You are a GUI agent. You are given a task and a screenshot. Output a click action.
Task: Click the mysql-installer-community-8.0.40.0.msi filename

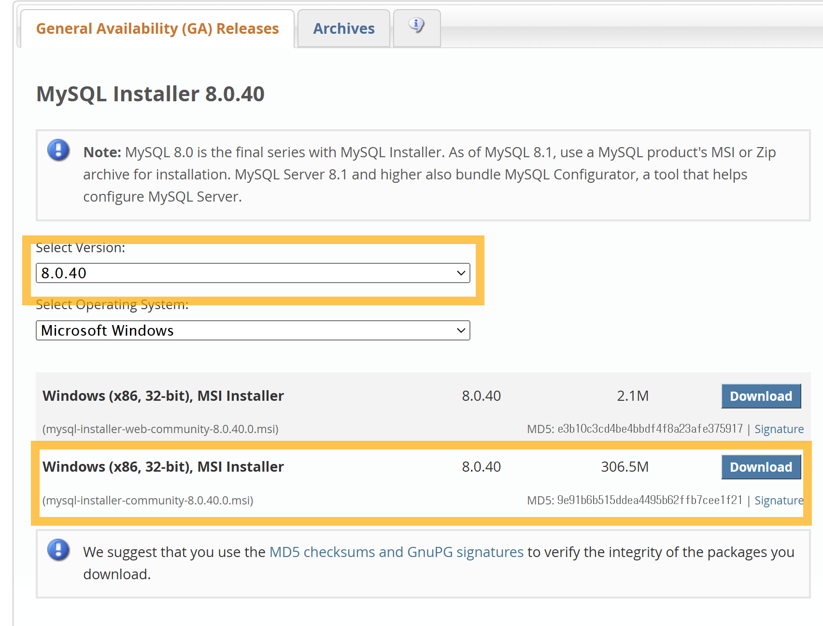click(x=148, y=501)
